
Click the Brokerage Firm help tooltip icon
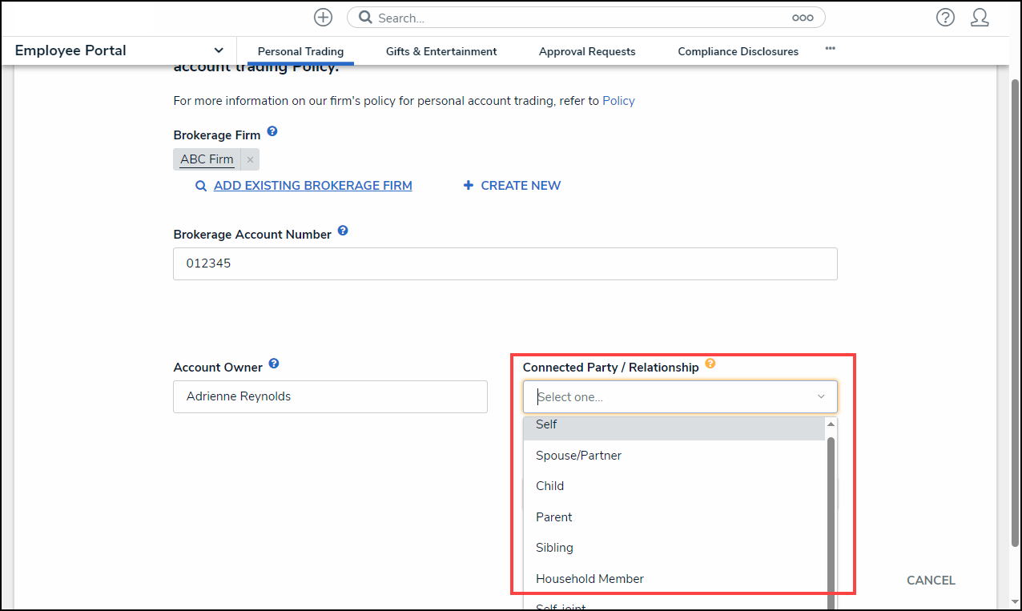point(272,131)
